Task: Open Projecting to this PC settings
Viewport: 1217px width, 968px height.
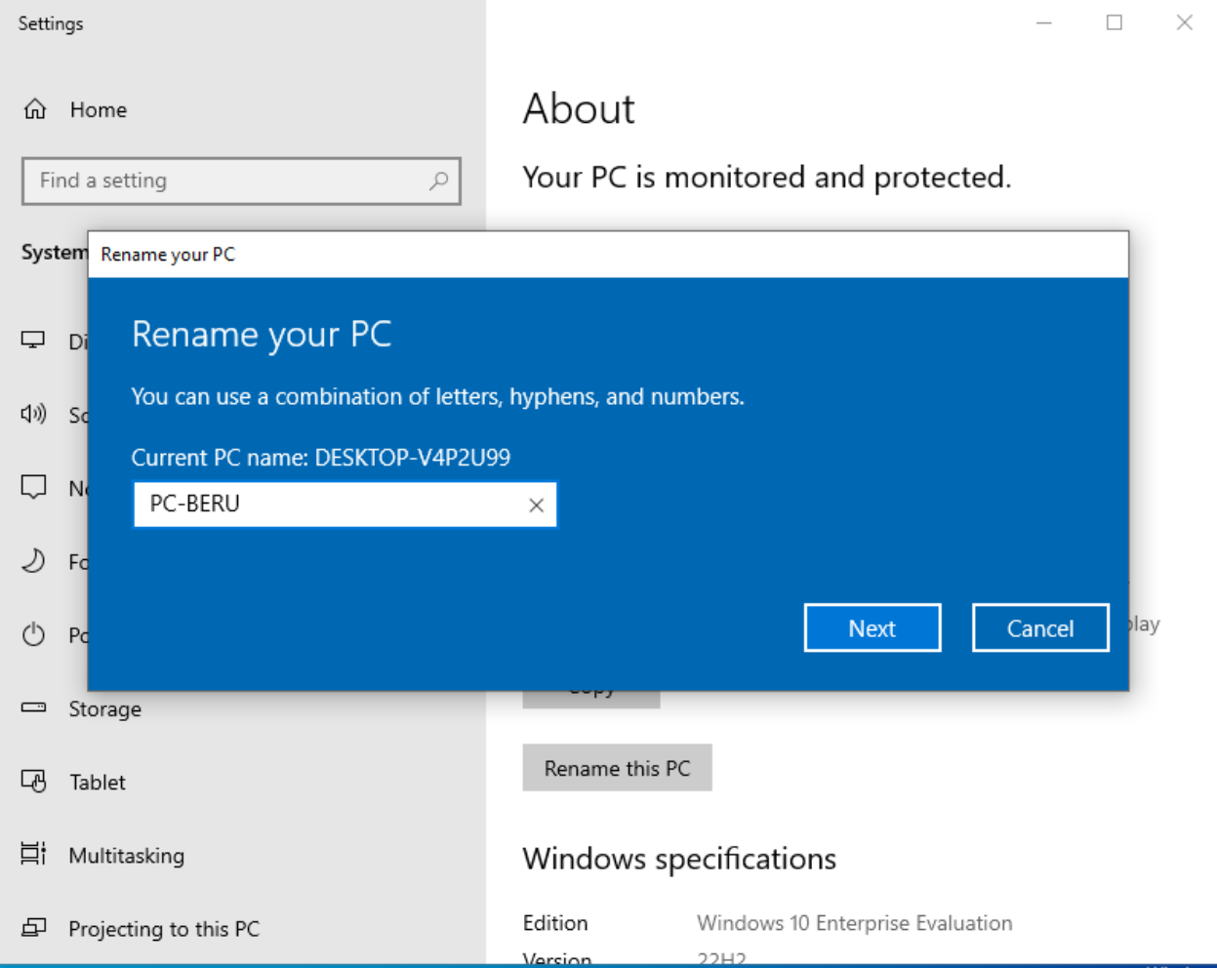Action: [163, 929]
